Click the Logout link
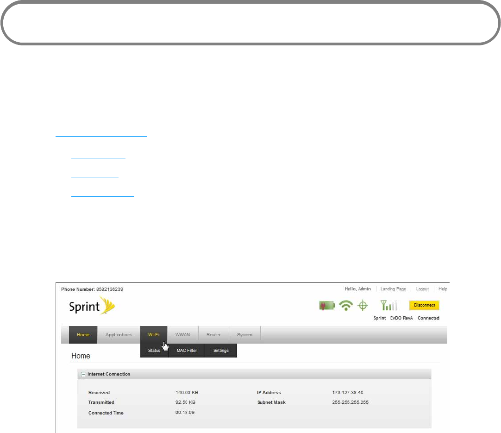This screenshot has width=501, height=433. pos(422,289)
